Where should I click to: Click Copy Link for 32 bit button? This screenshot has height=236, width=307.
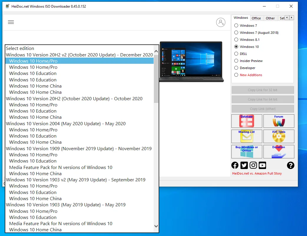pyautogui.click(x=263, y=90)
